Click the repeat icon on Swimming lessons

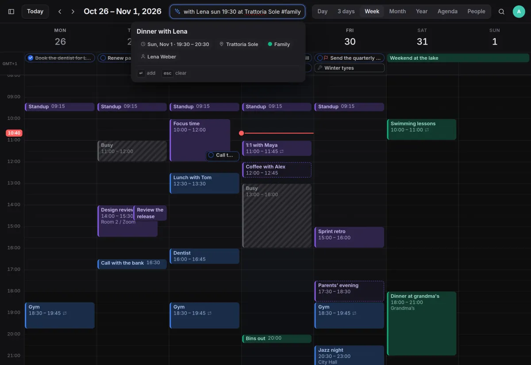coord(427,130)
